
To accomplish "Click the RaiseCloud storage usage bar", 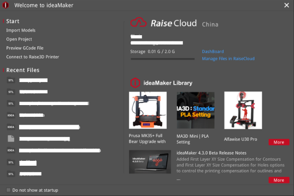I will (x=163, y=59).
